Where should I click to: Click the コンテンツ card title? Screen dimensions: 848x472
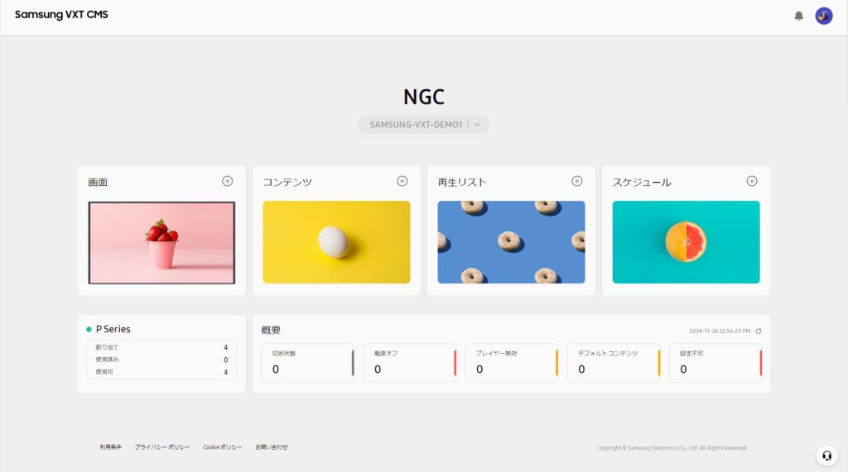click(287, 183)
